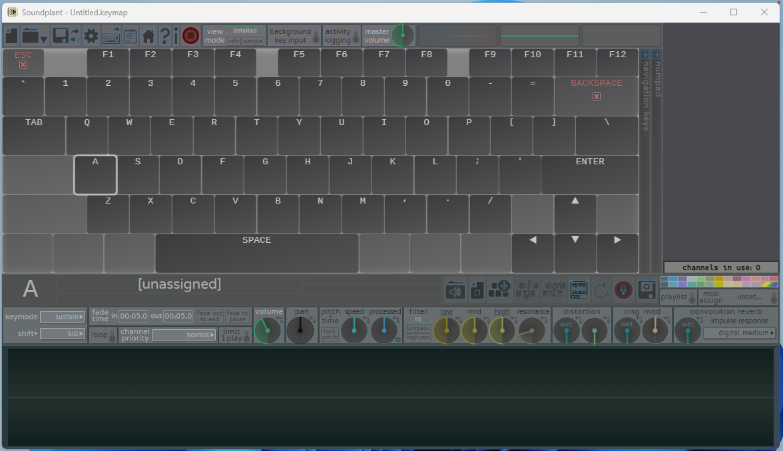Click the master volume knob
Screen dimensions: 783x451
pos(402,35)
